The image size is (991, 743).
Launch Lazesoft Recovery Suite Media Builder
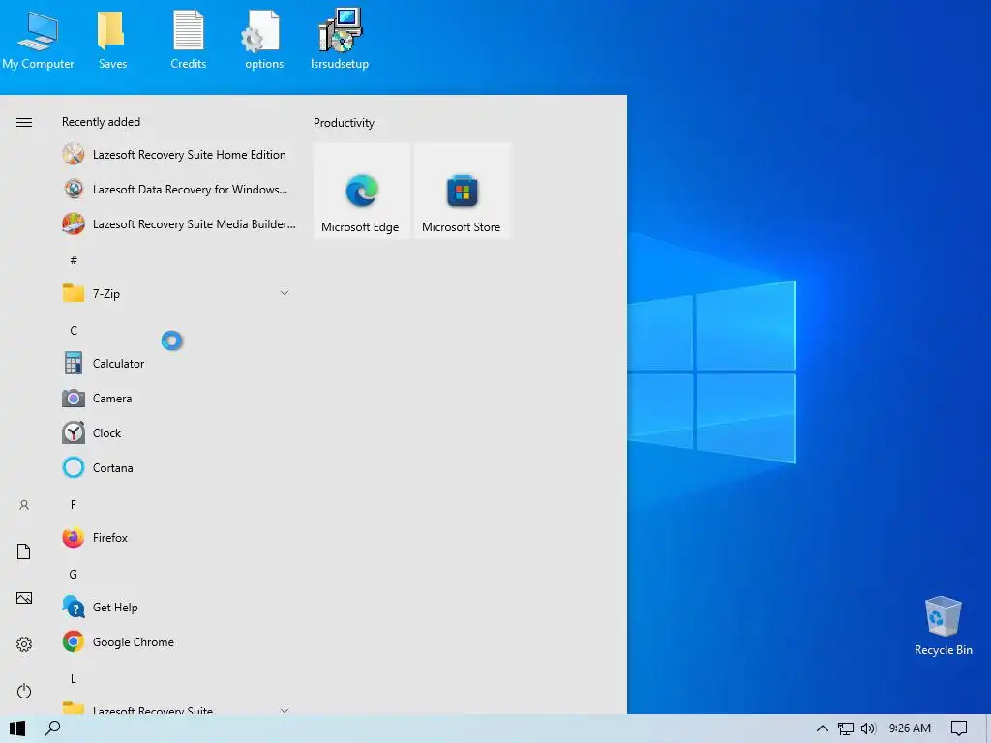(x=179, y=223)
